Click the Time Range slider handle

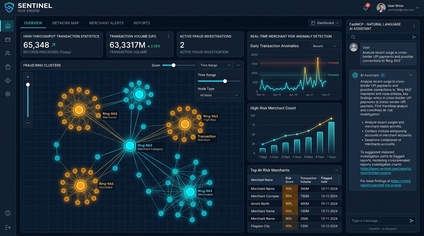(225, 81)
